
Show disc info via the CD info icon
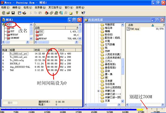pyautogui.click(x=61, y=13)
